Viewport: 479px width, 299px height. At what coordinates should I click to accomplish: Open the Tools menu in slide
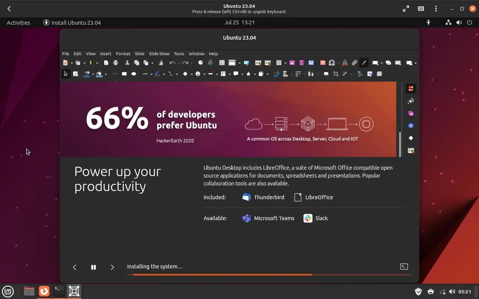point(179,54)
